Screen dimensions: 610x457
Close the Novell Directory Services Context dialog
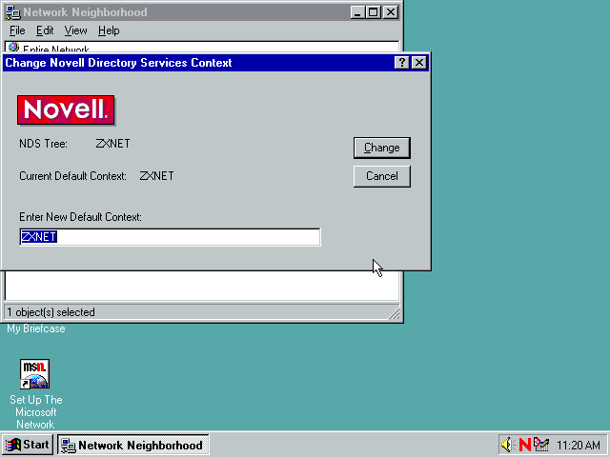tap(419, 63)
